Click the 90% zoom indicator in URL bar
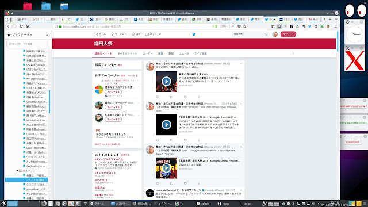Image resolution: width=368 pixels, height=207 pixels. (224, 26)
